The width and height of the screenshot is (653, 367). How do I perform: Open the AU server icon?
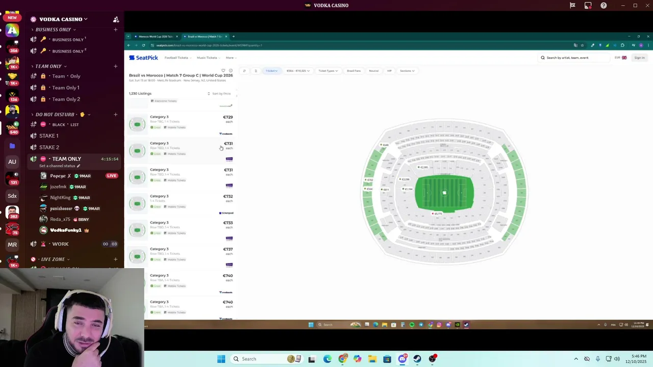tap(12, 162)
